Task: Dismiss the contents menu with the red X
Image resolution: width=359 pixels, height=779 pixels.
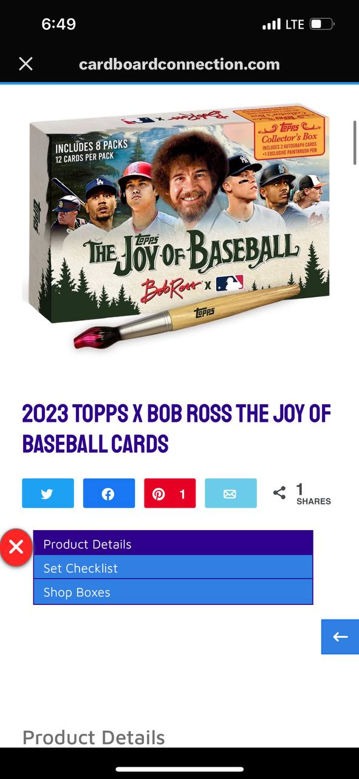Action: click(16, 547)
